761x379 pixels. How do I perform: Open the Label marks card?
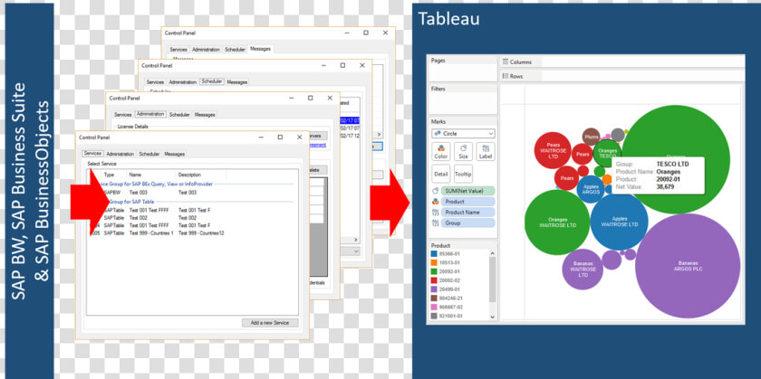[x=486, y=152]
